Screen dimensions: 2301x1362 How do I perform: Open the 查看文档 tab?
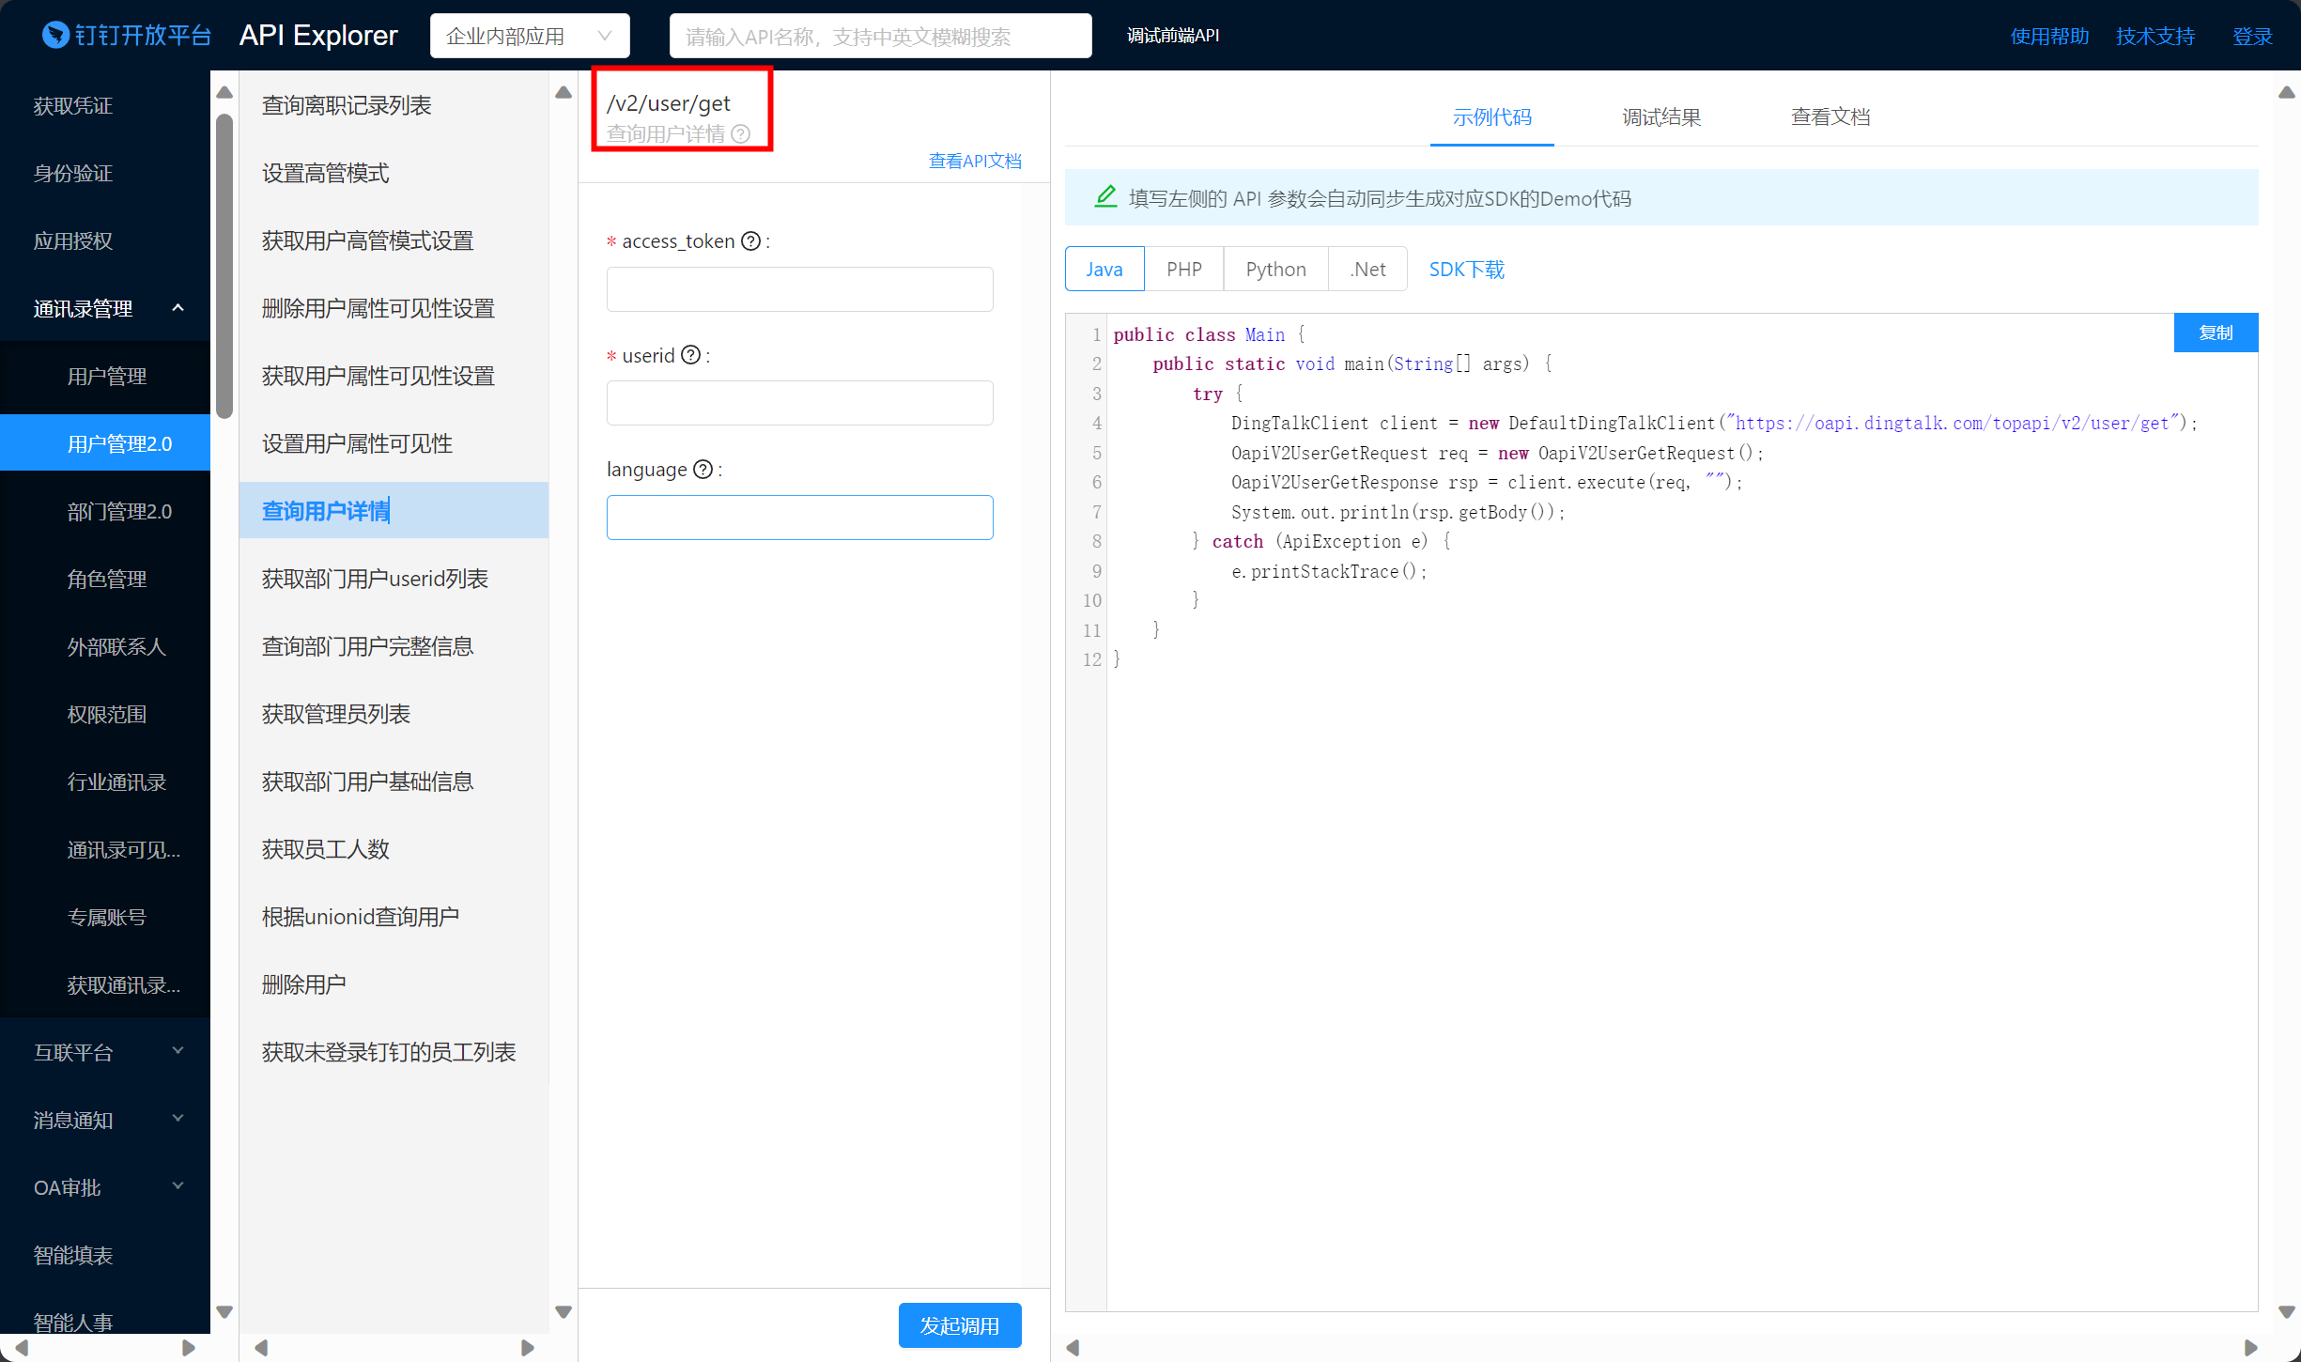[1830, 117]
